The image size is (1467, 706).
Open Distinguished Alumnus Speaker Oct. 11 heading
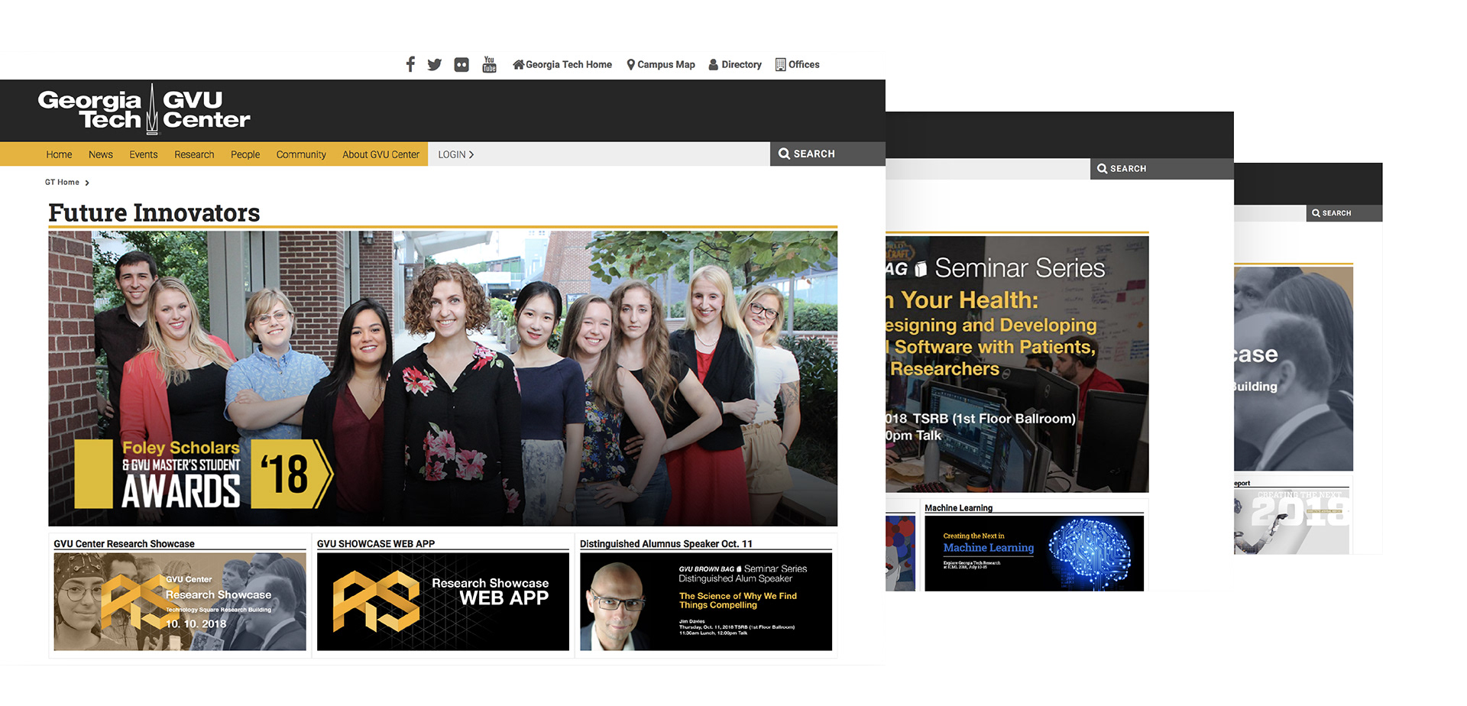point(666,544)
